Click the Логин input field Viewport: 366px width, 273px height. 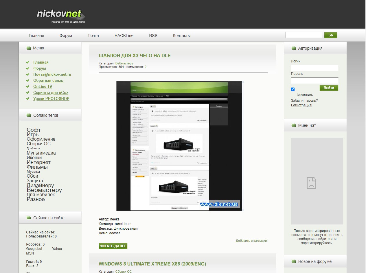(x=314, y=68)
